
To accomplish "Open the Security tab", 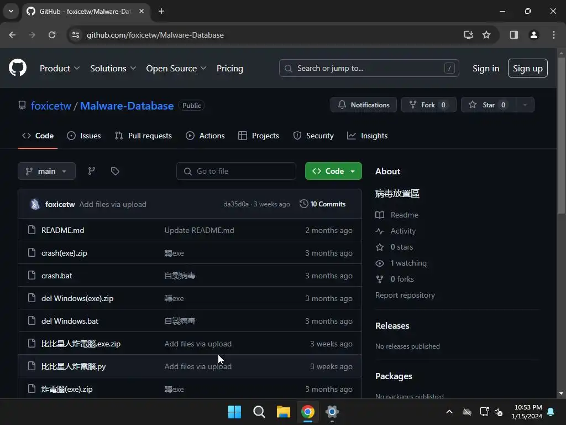I will [x=313, y=136].
